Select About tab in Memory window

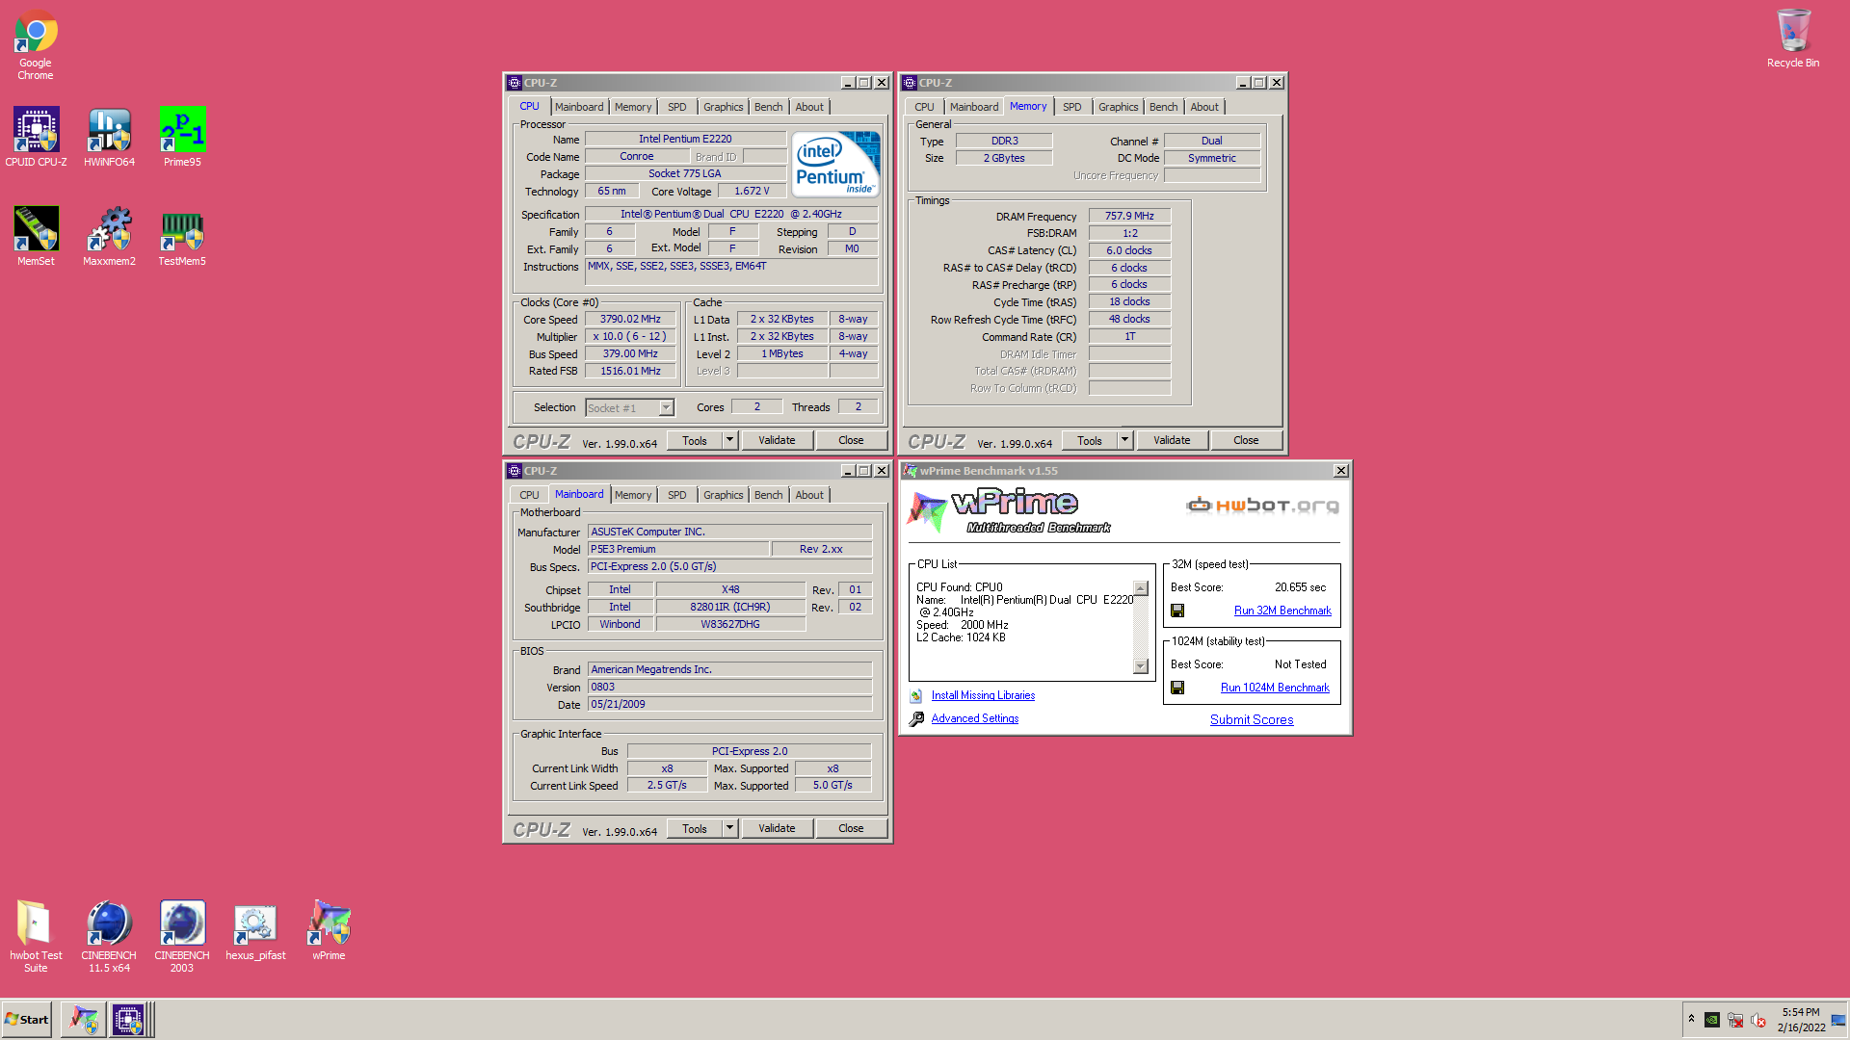1204,107
